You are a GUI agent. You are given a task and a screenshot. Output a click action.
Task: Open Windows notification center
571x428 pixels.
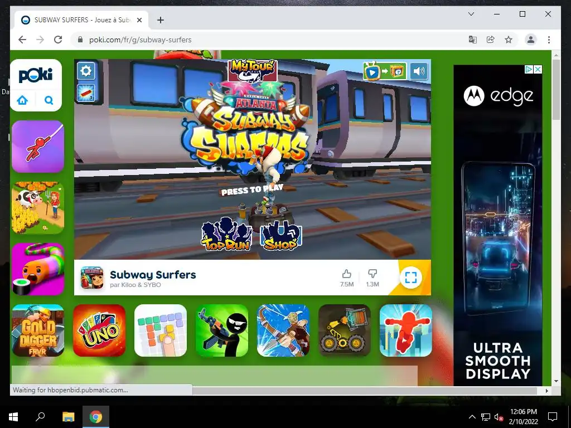[553, 417]
